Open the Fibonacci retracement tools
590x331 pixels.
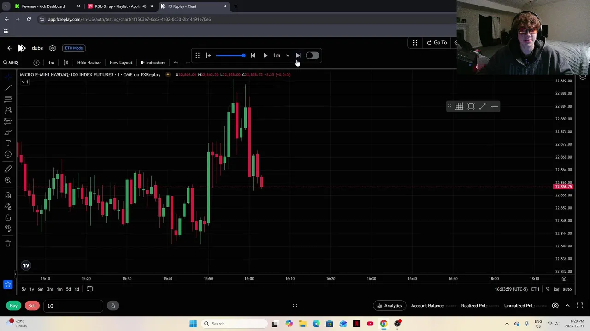(x=8, y=99)
